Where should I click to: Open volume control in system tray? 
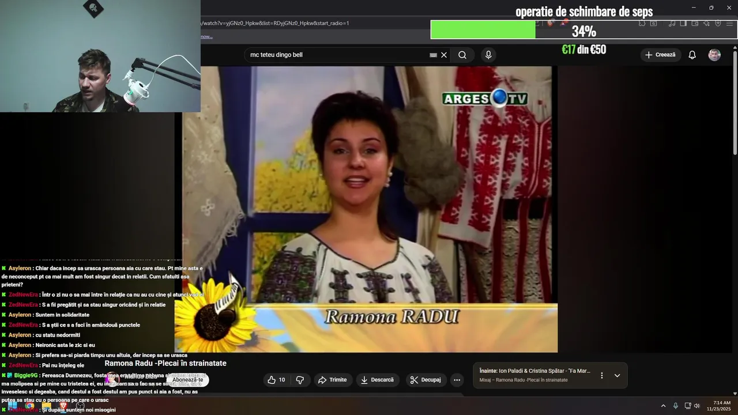[696, 406]
